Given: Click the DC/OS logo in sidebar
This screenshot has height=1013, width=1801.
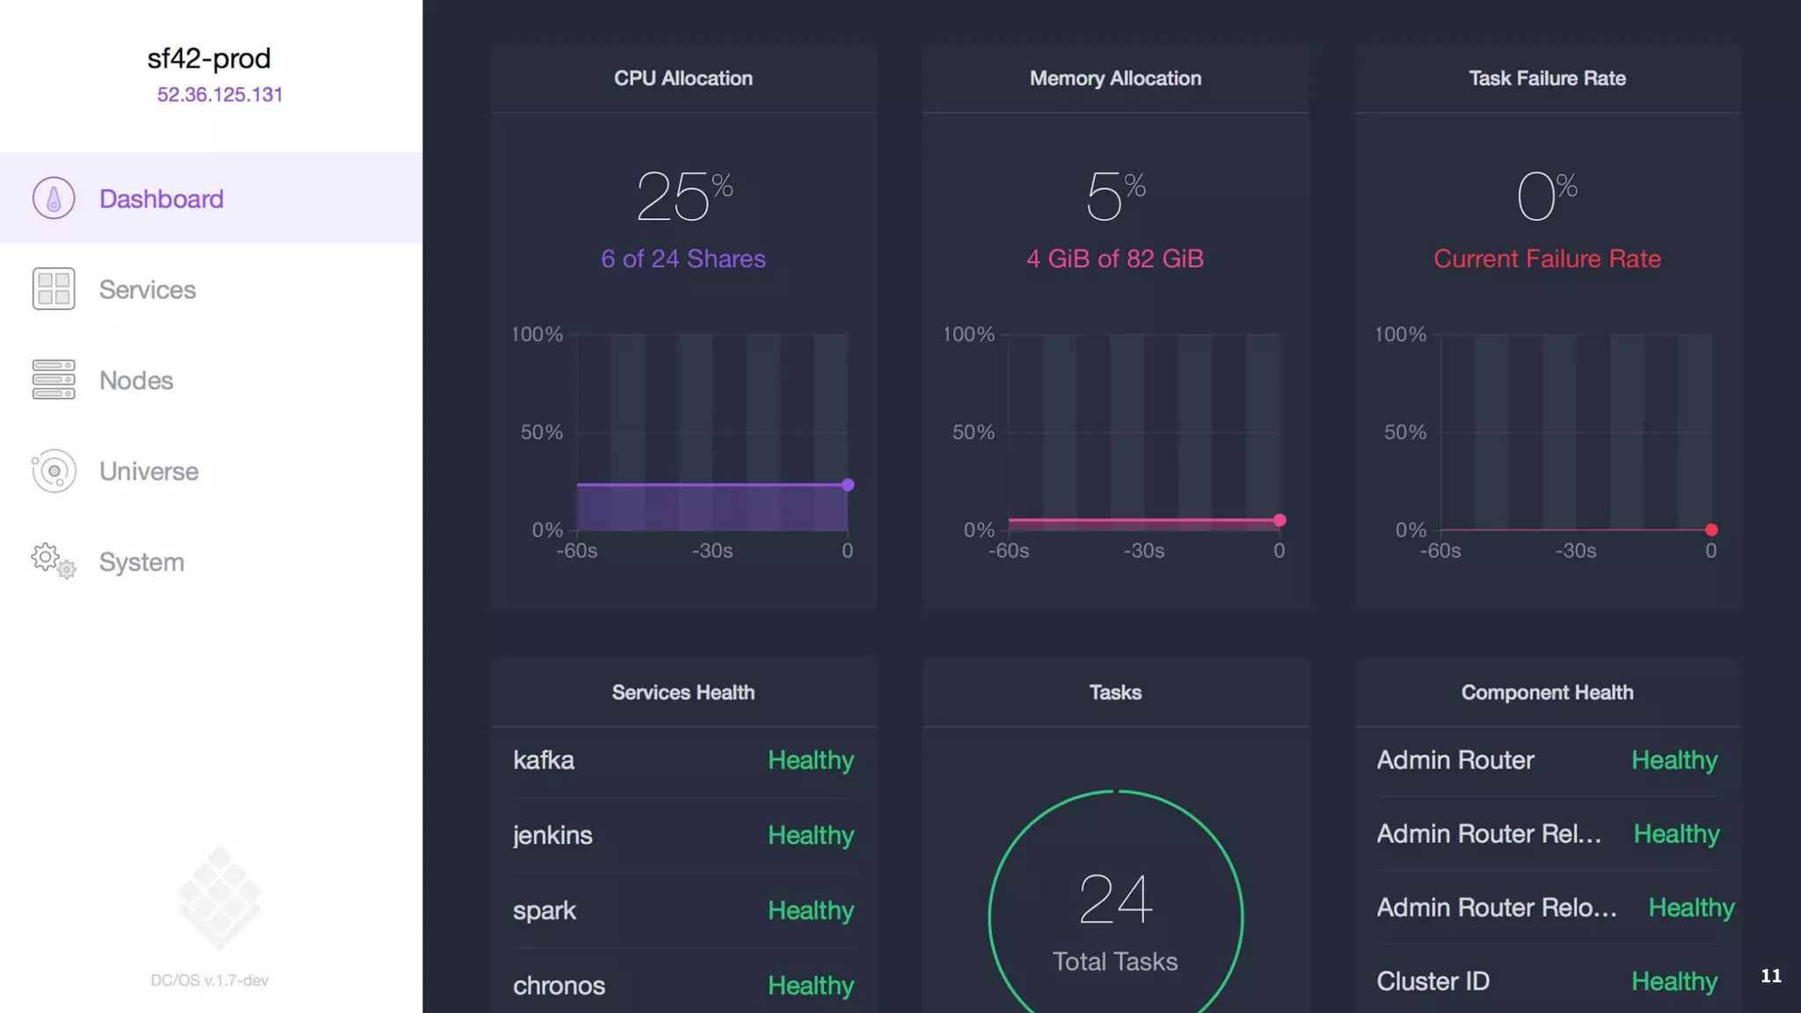Looking at the screenshot, I should click(x=219, y=898).
